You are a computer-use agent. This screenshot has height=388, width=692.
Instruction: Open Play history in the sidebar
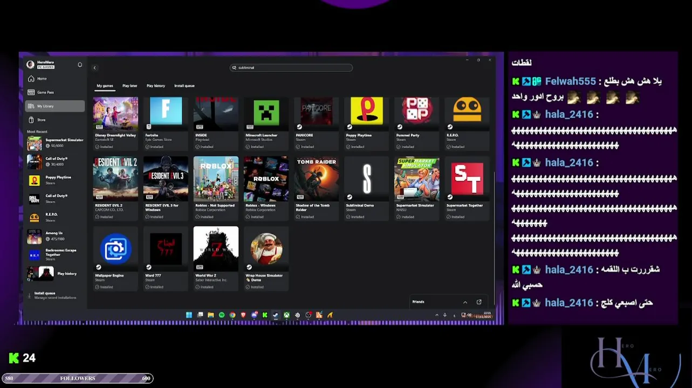55,273
